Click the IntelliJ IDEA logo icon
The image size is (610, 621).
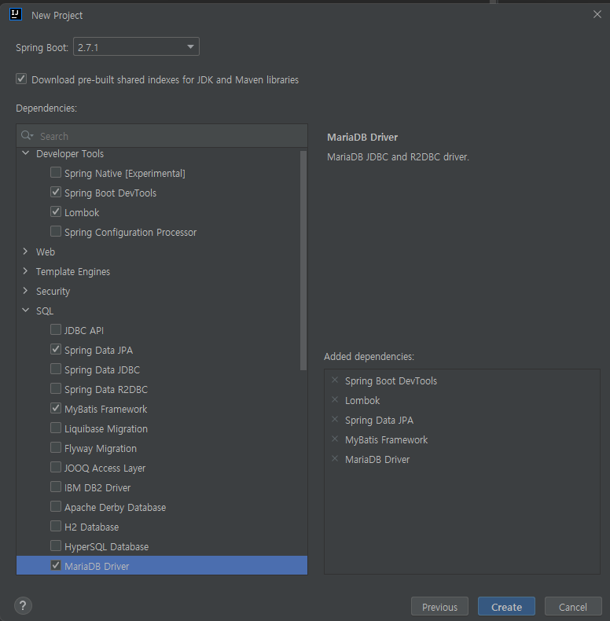pos(16,14)
